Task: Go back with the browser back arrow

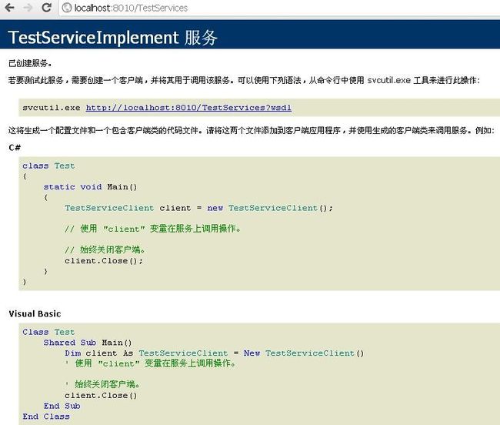Action: pyautogui.click(x=9, y=8)
